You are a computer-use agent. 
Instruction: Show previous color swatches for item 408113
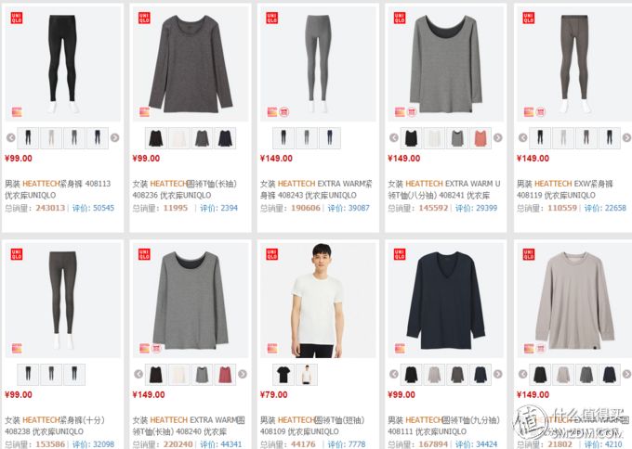[11, 137]
